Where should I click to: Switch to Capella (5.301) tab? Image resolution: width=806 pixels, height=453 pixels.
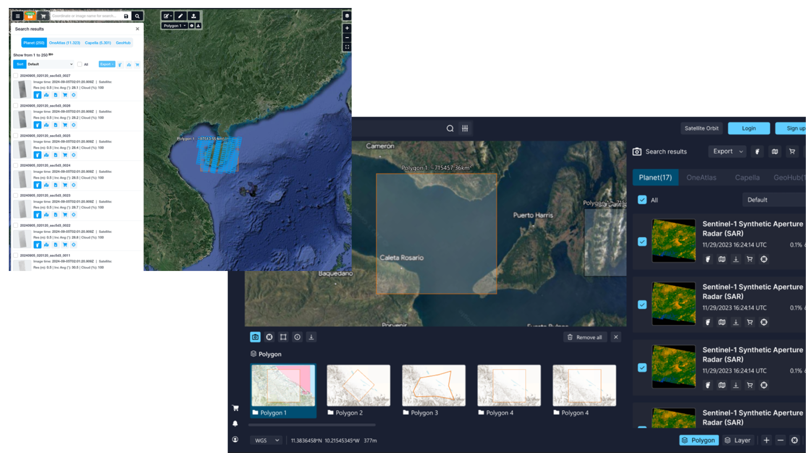coord(98,43)
